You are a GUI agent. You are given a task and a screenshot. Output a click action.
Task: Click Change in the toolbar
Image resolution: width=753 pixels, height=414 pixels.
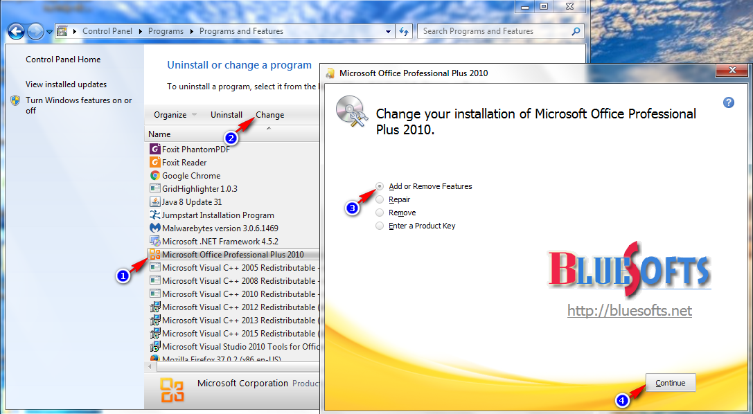[269, 115]
